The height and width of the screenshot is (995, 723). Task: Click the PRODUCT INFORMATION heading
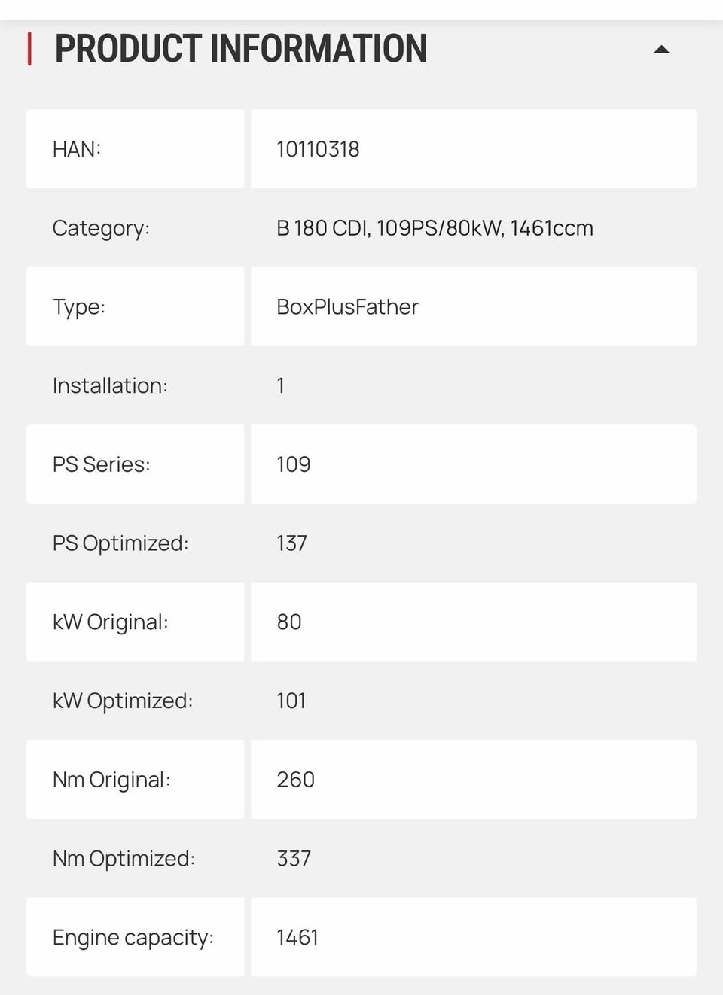tap(240, 49)
